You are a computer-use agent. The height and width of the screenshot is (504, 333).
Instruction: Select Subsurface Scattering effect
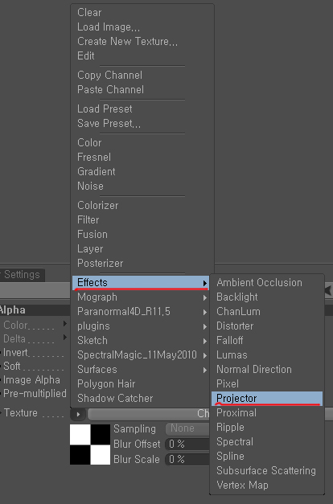[267, 471]
